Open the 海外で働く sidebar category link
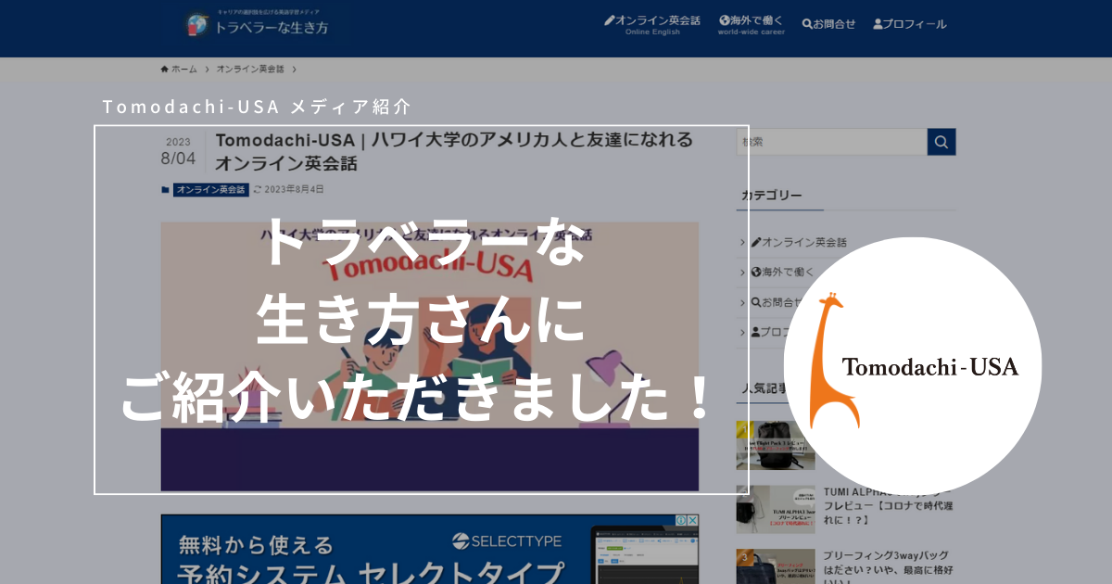 coord(782,272)
